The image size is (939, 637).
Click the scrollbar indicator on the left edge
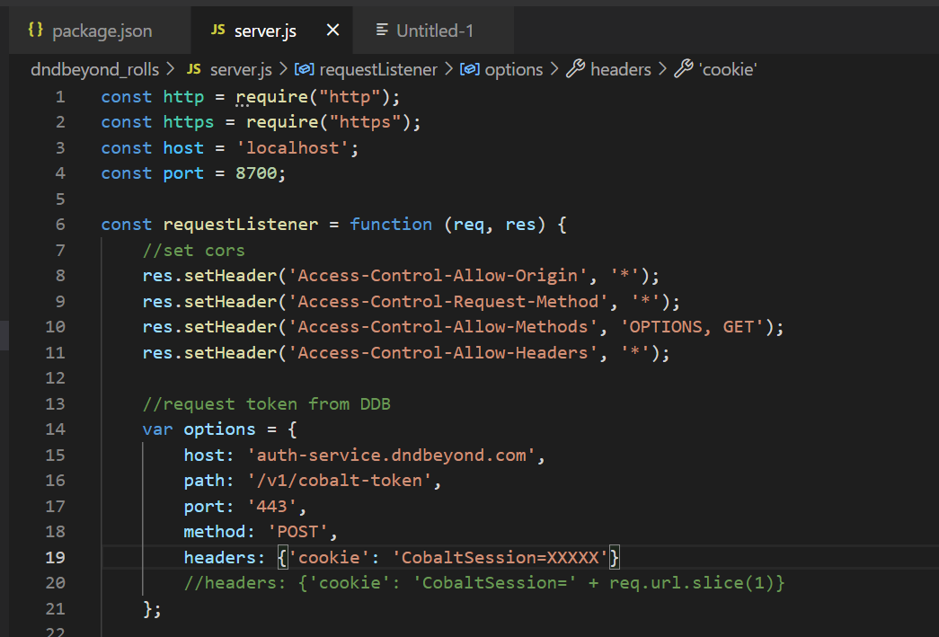(4, 334)
